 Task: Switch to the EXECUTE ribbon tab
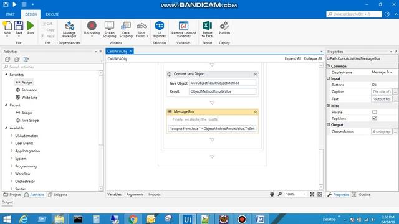coord(52,14)
